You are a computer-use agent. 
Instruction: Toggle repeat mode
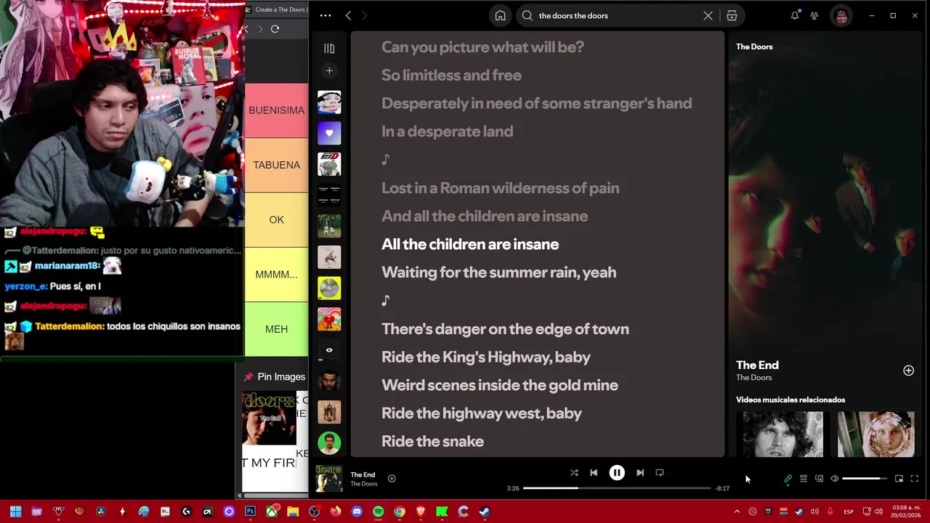tap(660, 473)
